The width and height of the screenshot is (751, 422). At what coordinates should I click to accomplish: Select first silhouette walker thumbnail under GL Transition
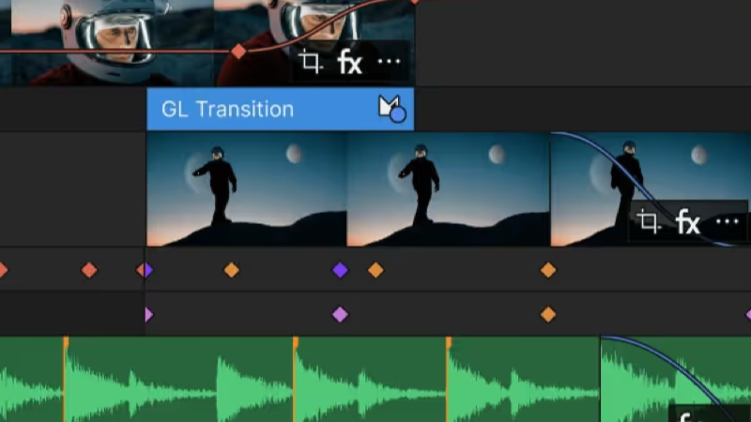point(246,189)
